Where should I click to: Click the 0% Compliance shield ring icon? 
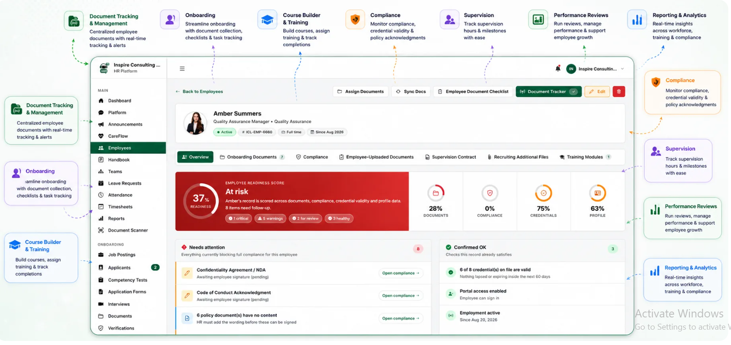(x=490, y=193)
